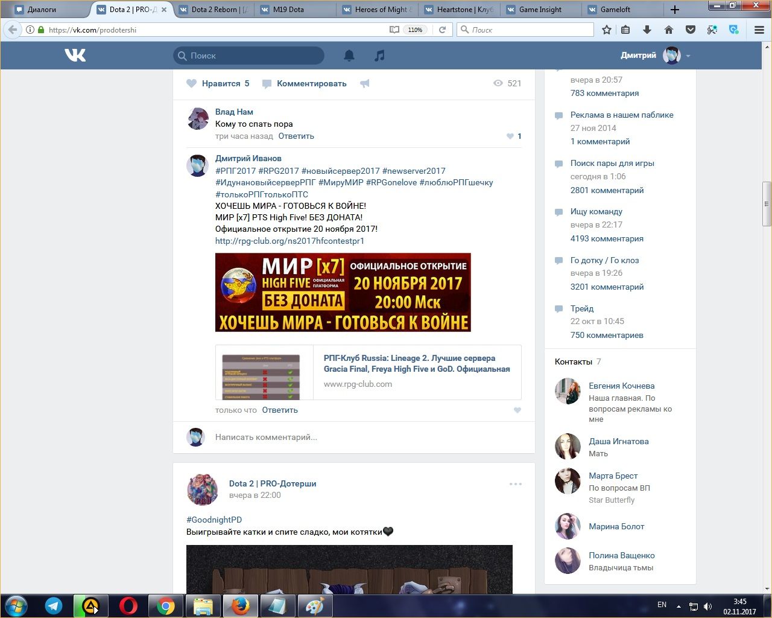Open post options three-dot menu

coord(515,484)
